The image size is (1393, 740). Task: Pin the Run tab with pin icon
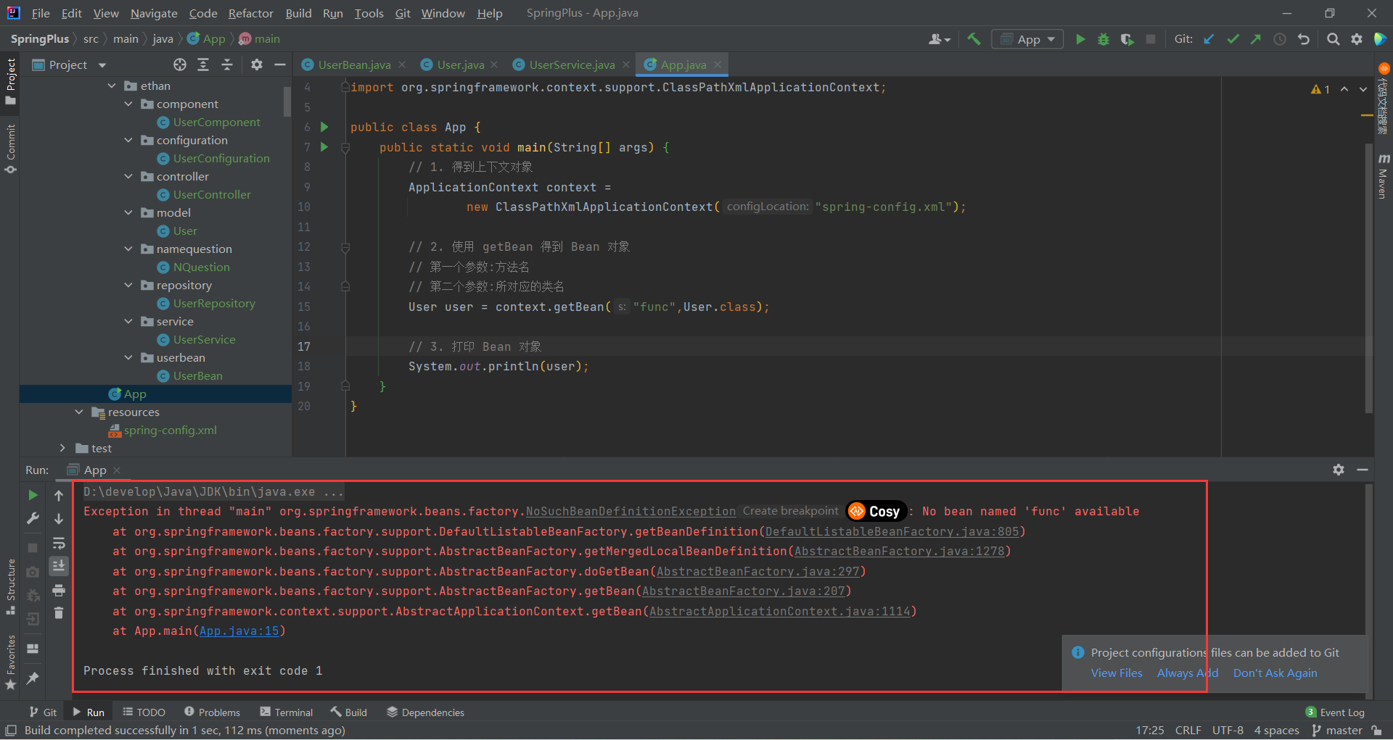point(33,678)
